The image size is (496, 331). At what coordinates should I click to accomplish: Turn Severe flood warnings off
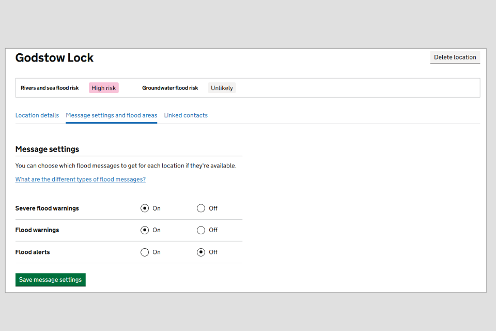click(201, 208)
